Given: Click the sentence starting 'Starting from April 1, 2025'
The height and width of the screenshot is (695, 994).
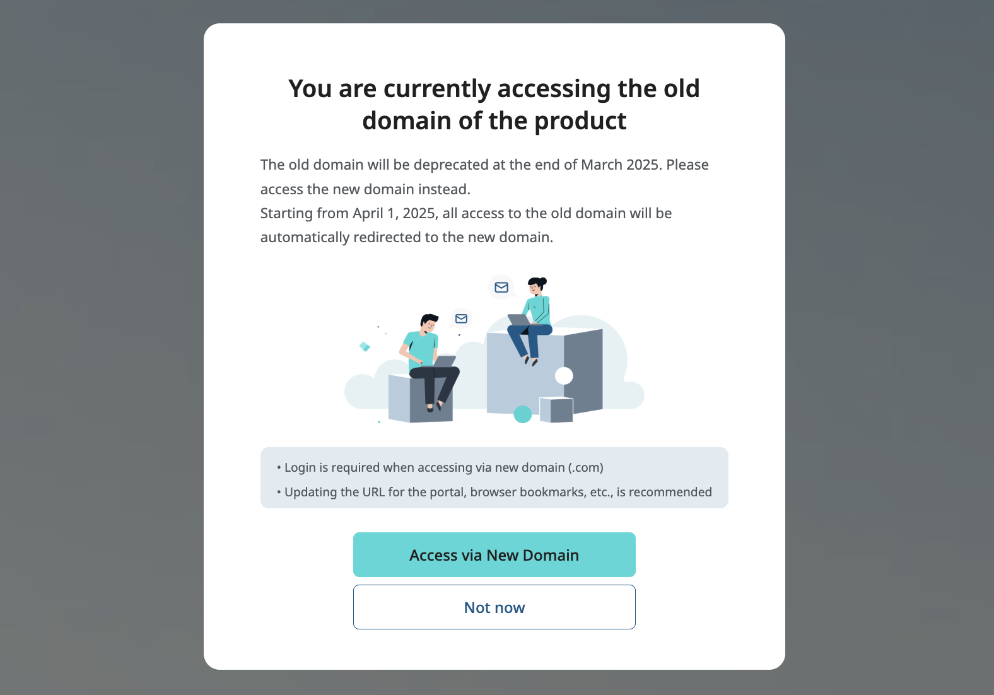Looking at the screenshot, I should 466,225.
